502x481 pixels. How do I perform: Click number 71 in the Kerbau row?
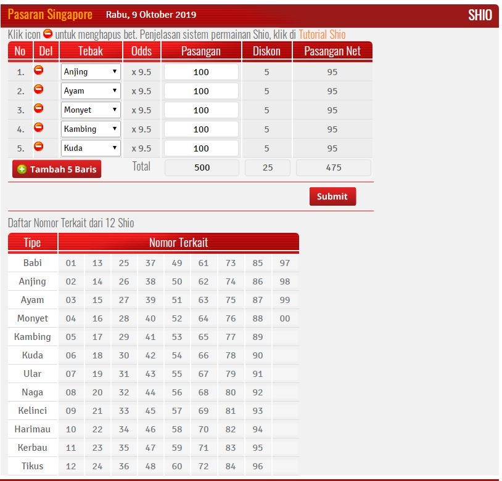pyautogui.click(x=204, y=448)
